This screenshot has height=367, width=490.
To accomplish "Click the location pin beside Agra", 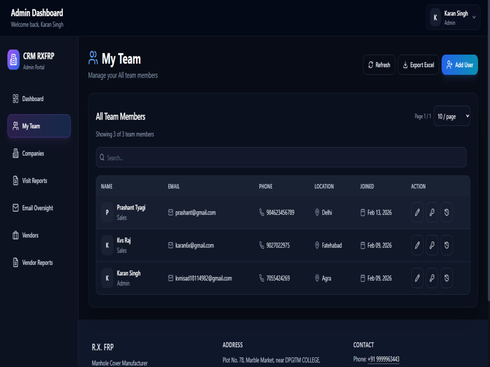I will pyautogui.click(x=317, y=278).
